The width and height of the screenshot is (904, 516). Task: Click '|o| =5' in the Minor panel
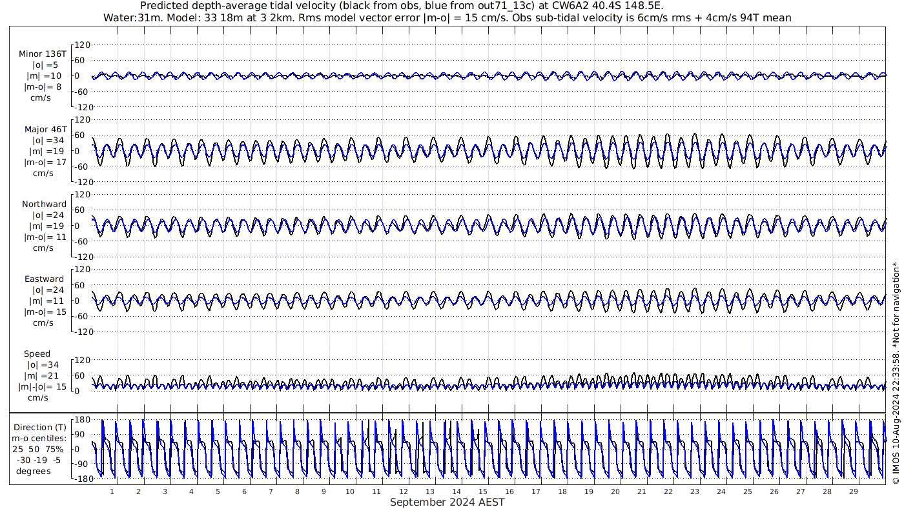pyautogui.click(x=45, y=65)
